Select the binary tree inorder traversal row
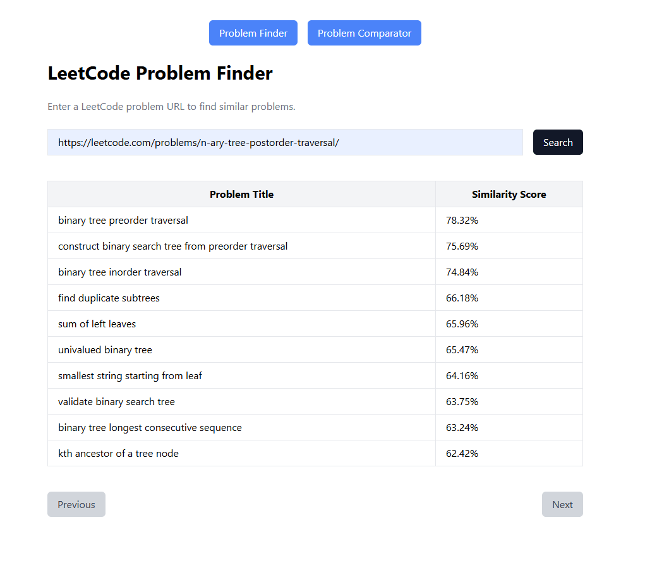The width and height of the screenshot is (657, 570). point(315,272)
